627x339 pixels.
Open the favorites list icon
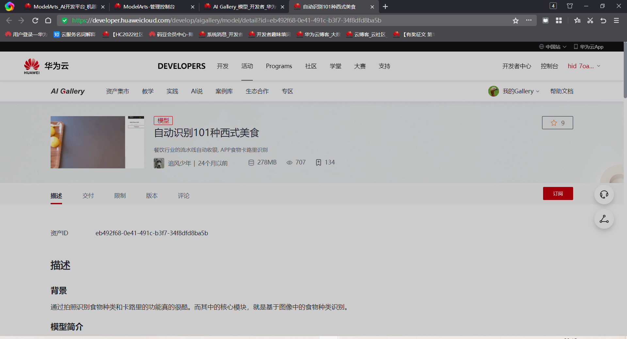tap(577, 21)
